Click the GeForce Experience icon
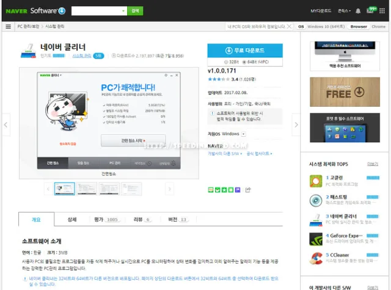Image resolution: width=391 pixels, height=290 pixels. tap(316, 239)
